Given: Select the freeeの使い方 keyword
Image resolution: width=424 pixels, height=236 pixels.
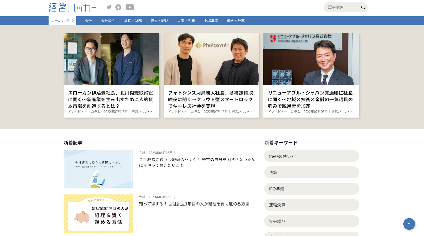Looking at the screenshot, I should point(312,156).
